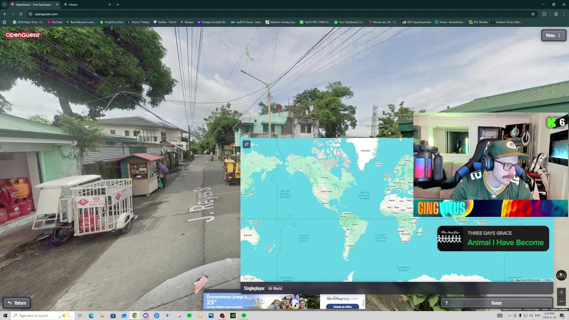Click the OpenGuessr logo

(x=23, y=35)
